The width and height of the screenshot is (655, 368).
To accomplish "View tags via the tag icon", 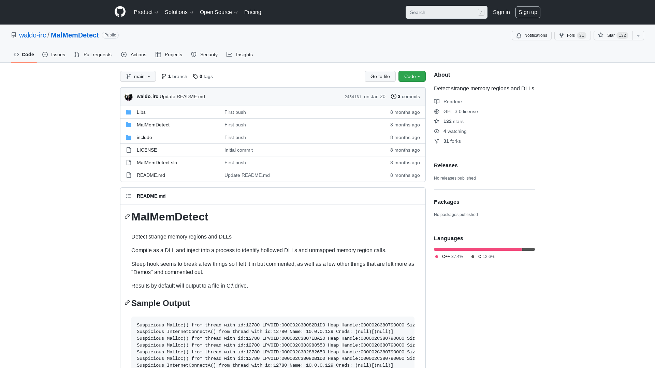I will (x=195, y=76).
